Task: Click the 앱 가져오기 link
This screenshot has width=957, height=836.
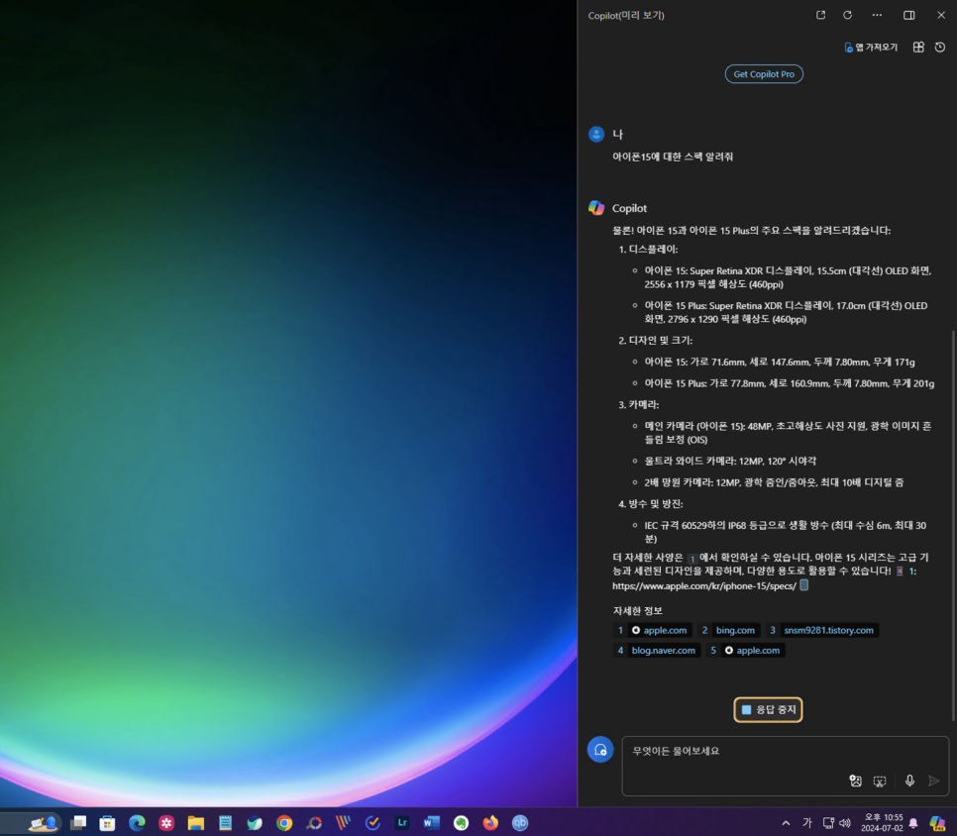Action: click(871, 47)
